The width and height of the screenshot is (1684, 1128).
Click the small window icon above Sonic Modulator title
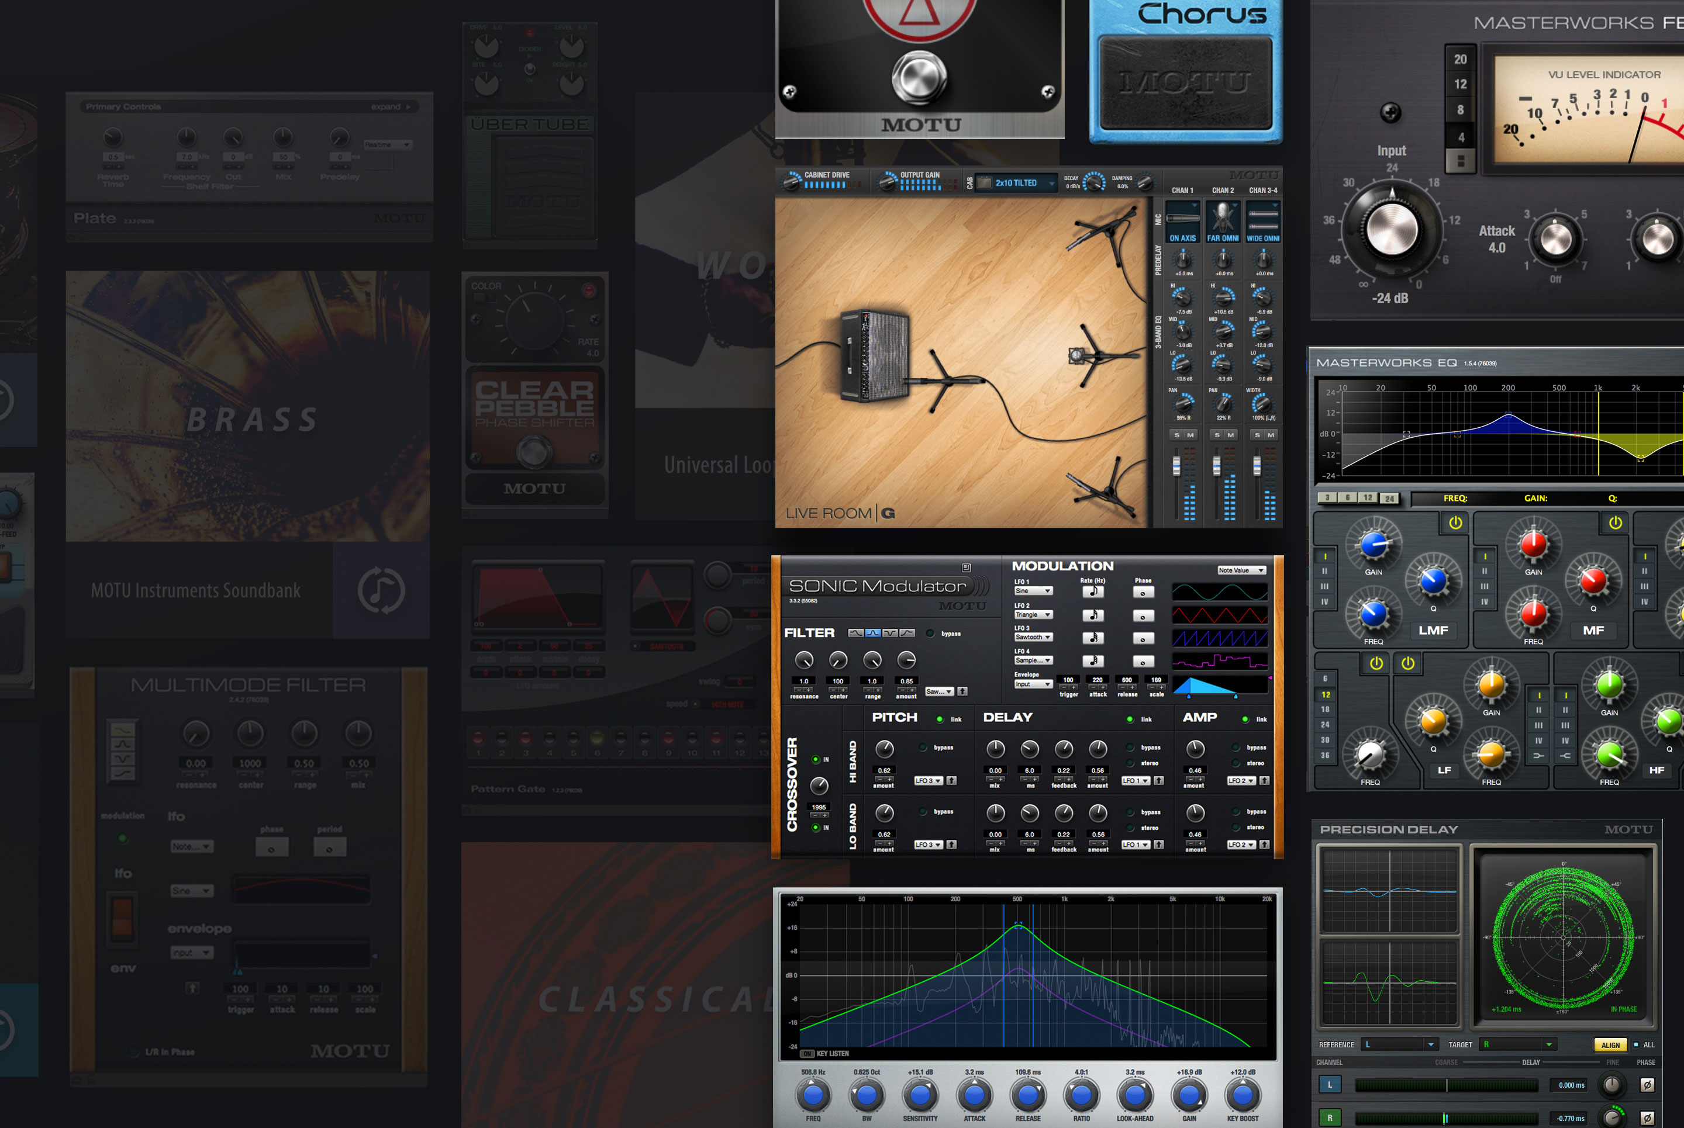(967, 568)
